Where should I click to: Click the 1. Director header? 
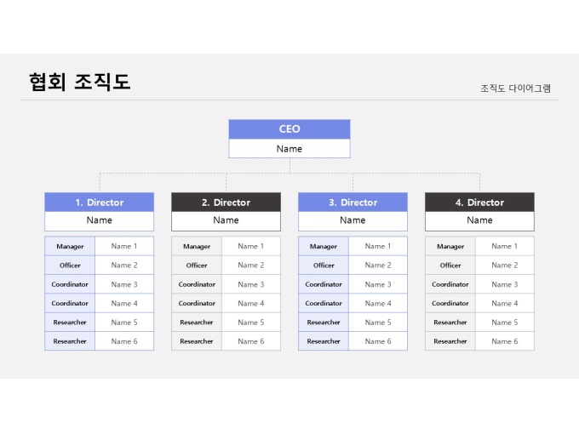[99, 203]
